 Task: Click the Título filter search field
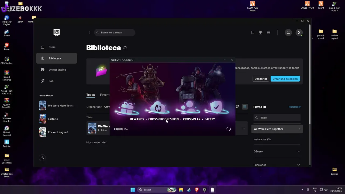277,118
